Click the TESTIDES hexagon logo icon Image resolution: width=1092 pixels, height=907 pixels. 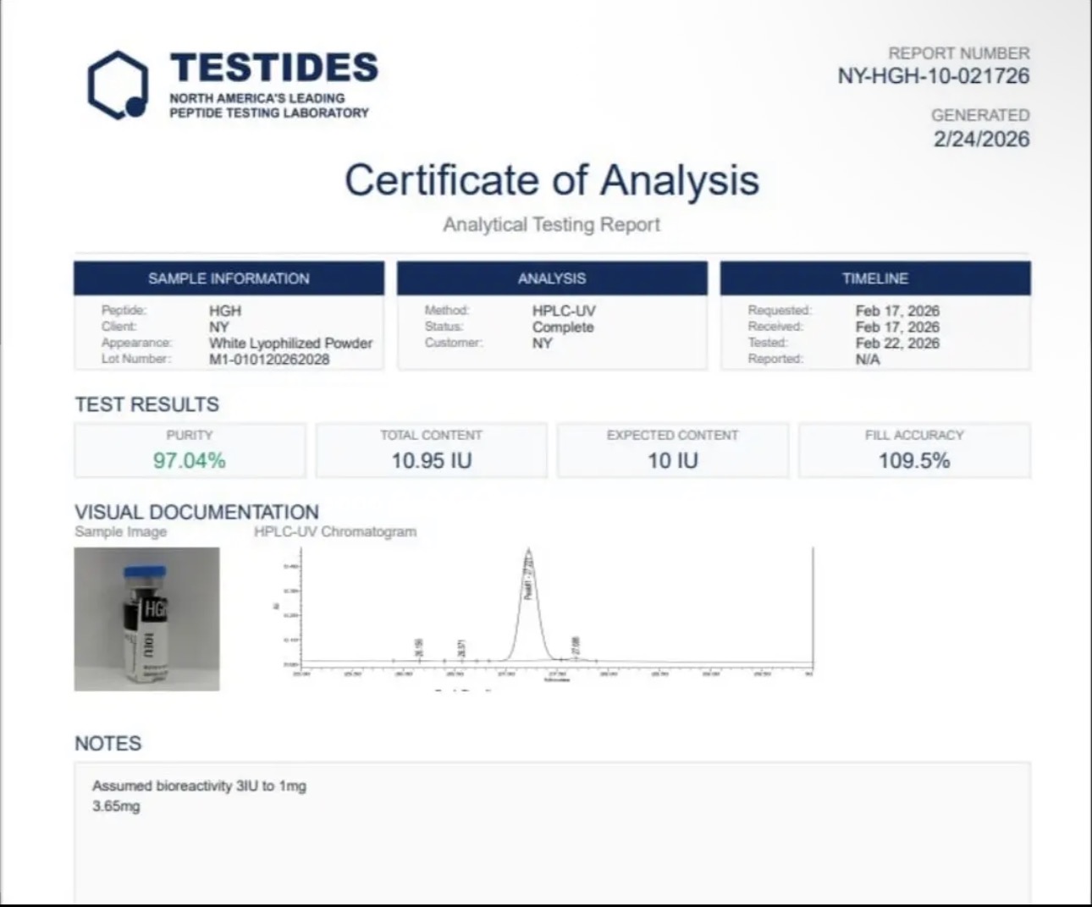pos(119,85)
